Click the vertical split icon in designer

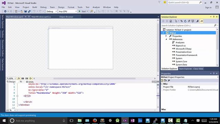(153, 82)
